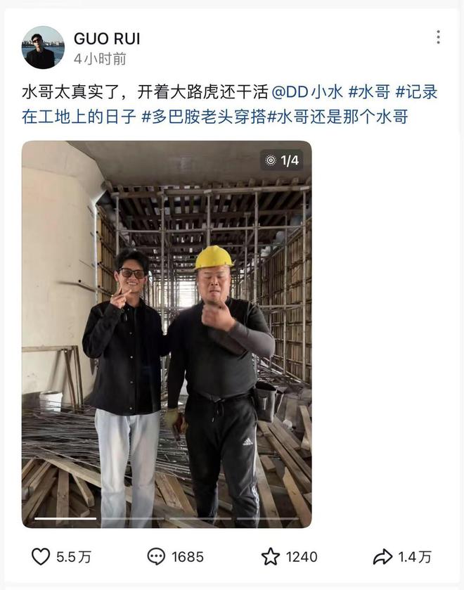The width and height of the screenshot is (464, 590).
Task: Open the first #水哥 hashtag
Action: [369, 92]
